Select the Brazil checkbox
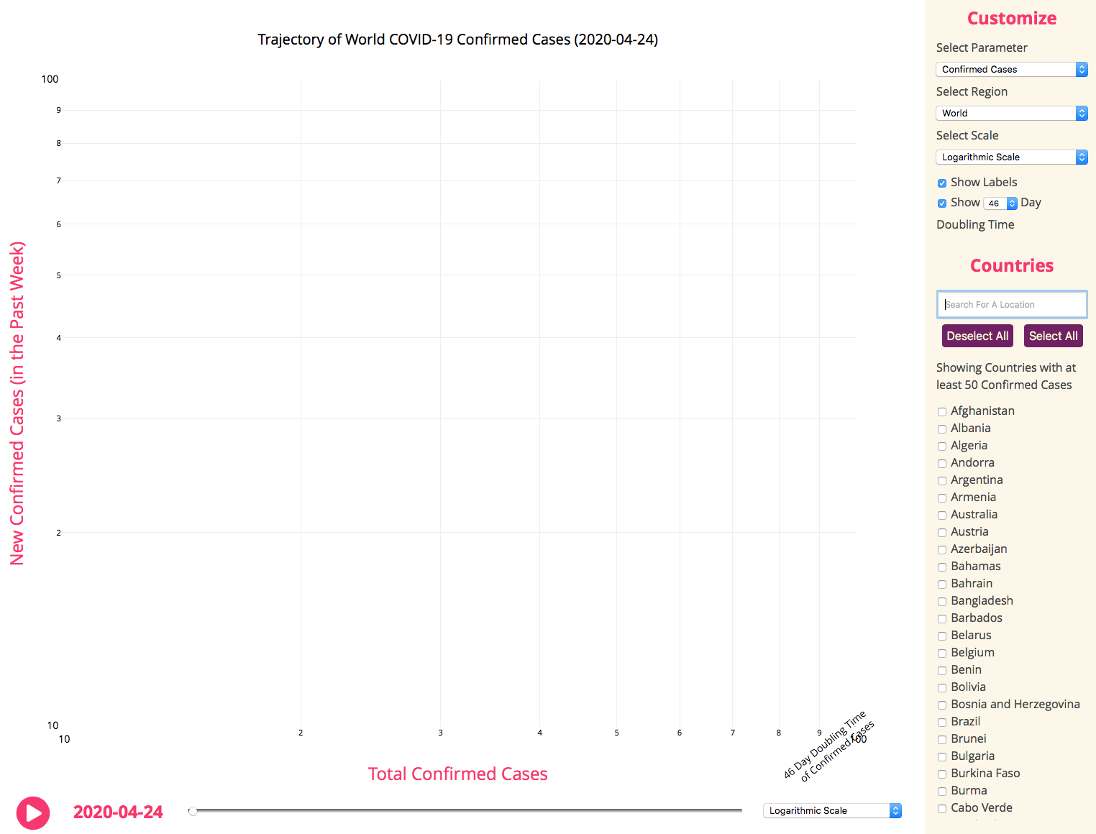This screenshot has height=834, width=1096. (942, 723)
